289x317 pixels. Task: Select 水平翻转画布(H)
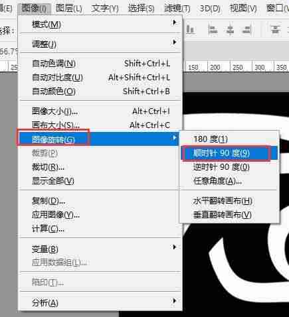pos(229,201)
